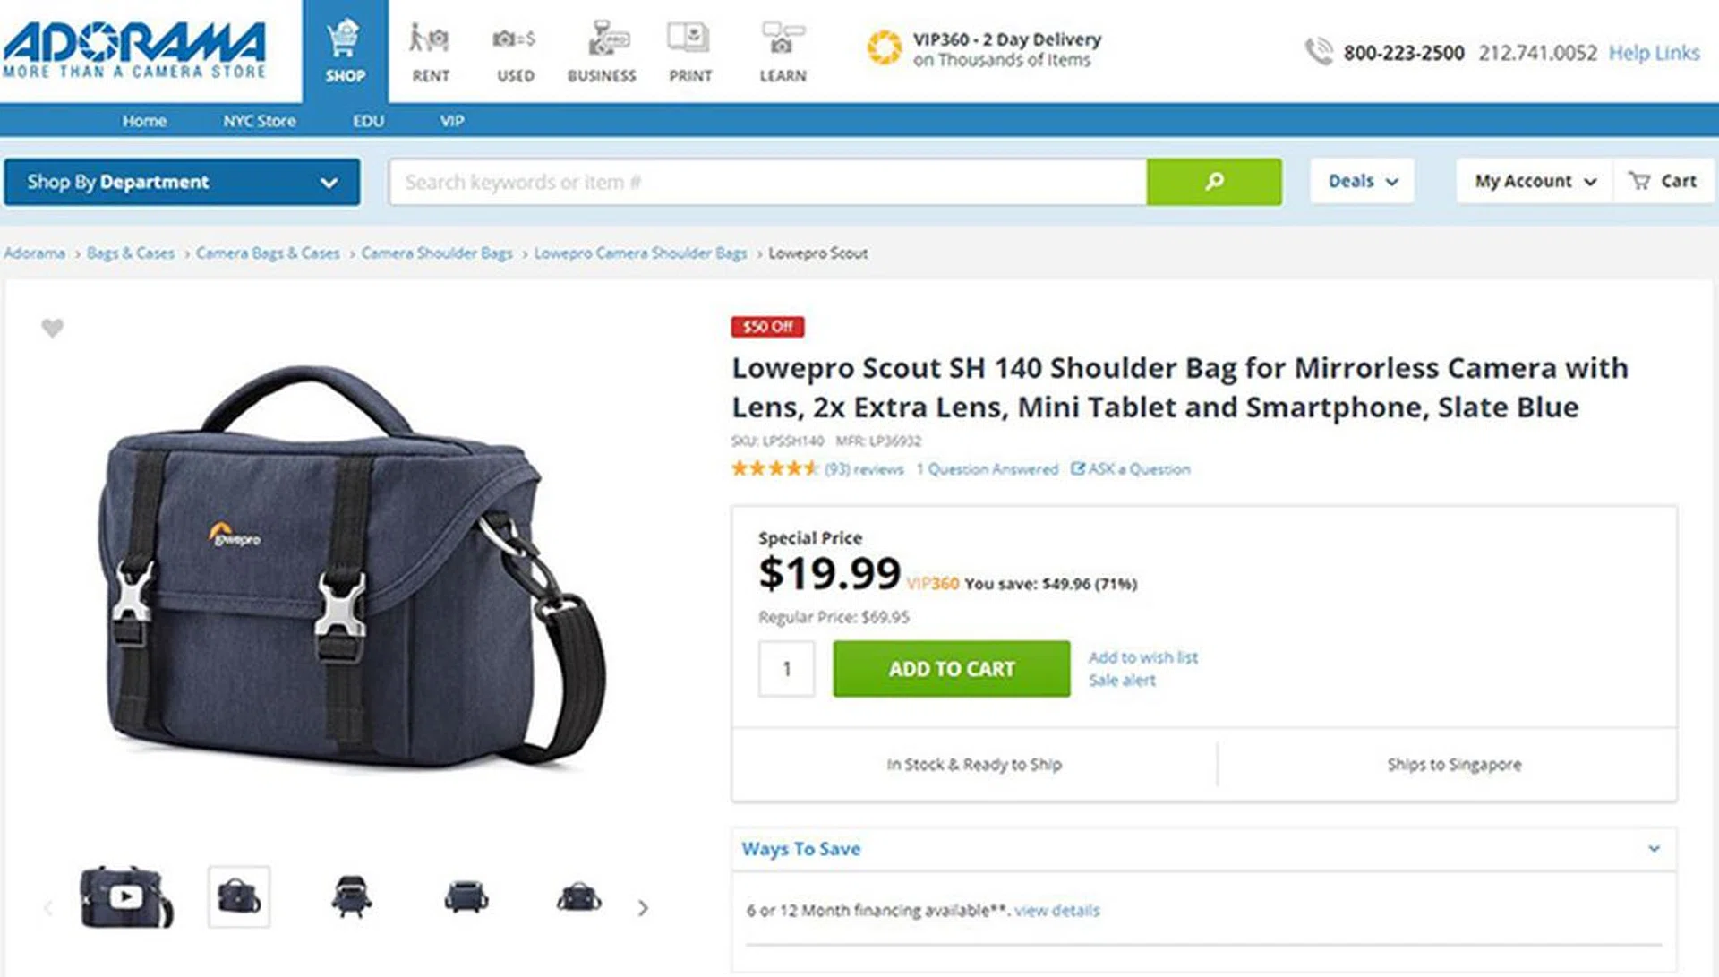The width and height of the screenshot is (1719, 977).
Task: Show next product thumbnails with right arrow
Action: [x=643, y=908]
